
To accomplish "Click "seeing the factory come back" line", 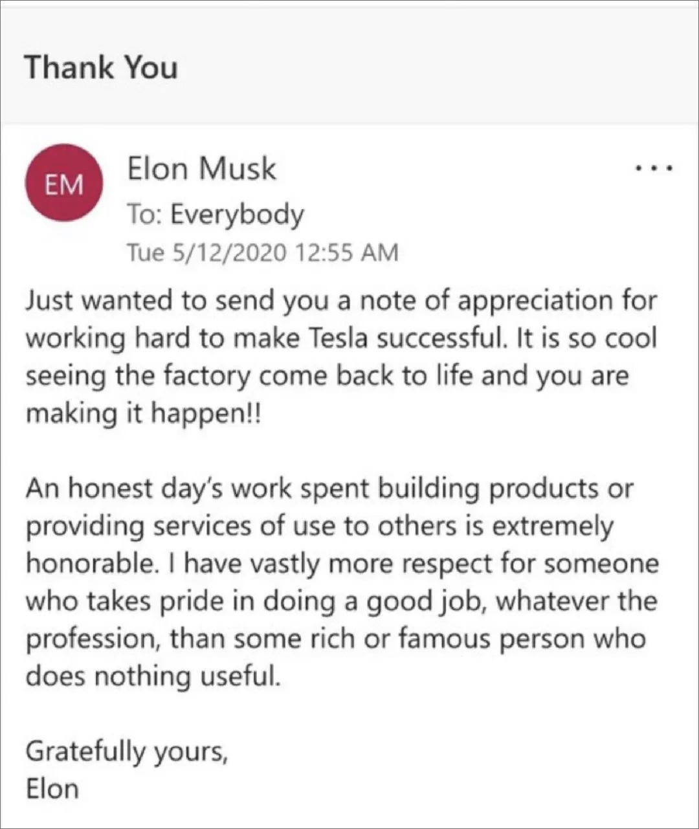I will [x=194, y=375].
